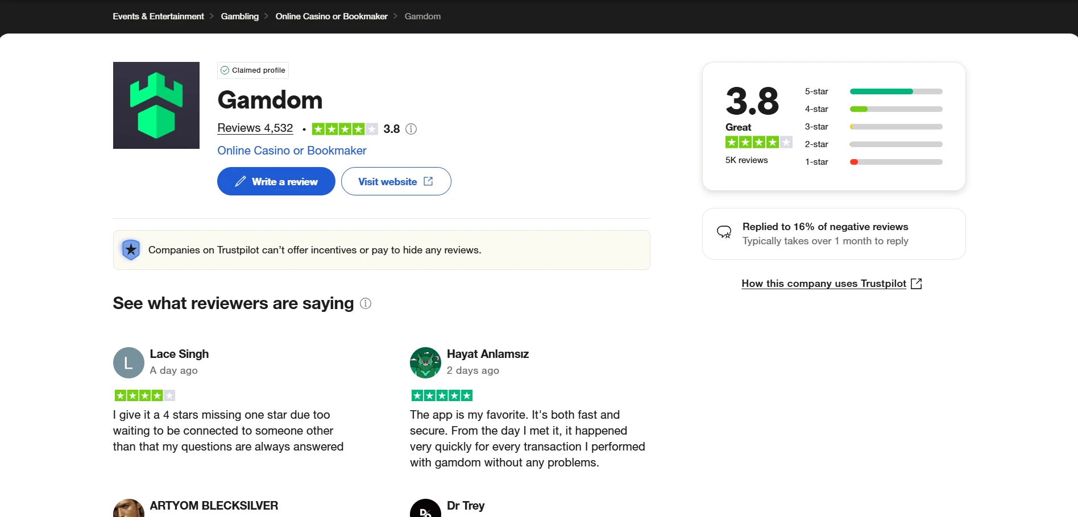Open Online Casino or Bookmaker category link

click(292, 151)
